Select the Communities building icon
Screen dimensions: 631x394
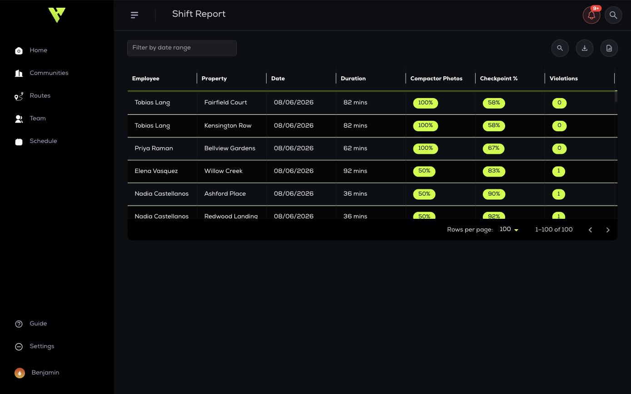pos(19,74)
